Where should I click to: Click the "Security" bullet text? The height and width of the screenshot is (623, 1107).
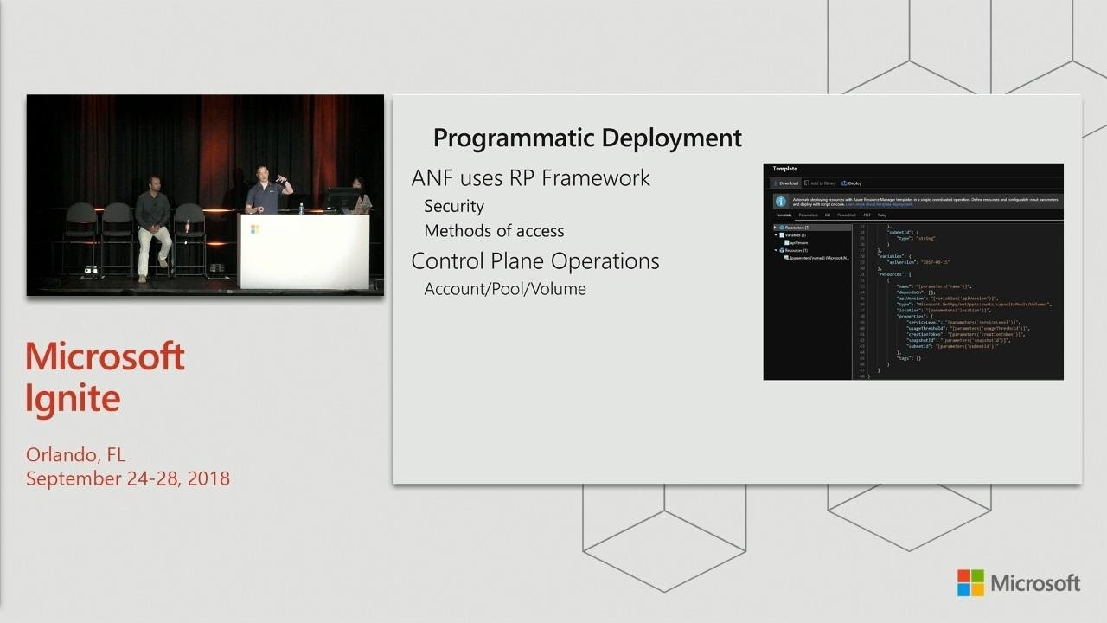(454, 207)
